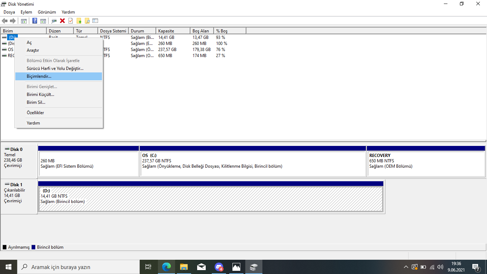Toggle the console tree pane icon
This screenshot has height=274, width=487.
24,21
